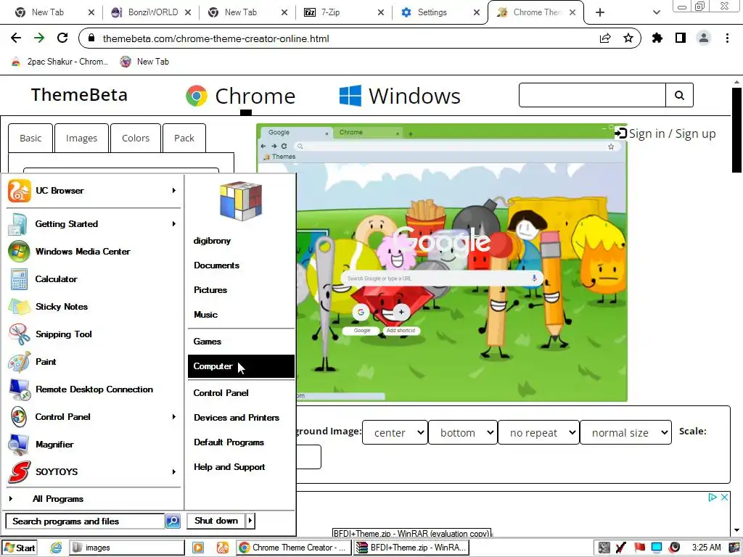Image resolution: width=743 pixels, height=557 pixels.
Task: Open Windows Media Player taskbar icon
Action: point(198,548)
